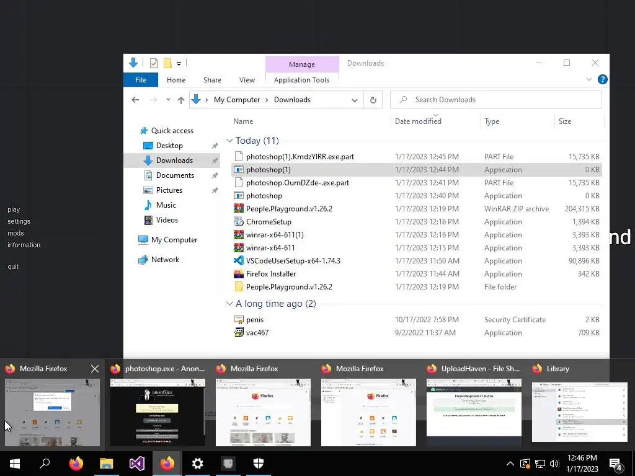
Task: Select the vac467 application file
Action: coord(416,333)
